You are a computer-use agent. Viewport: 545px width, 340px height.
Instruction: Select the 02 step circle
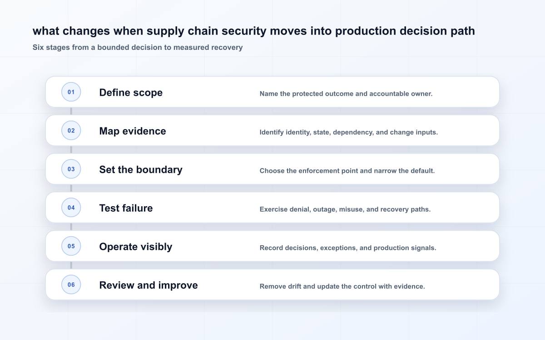click(71, 131)
